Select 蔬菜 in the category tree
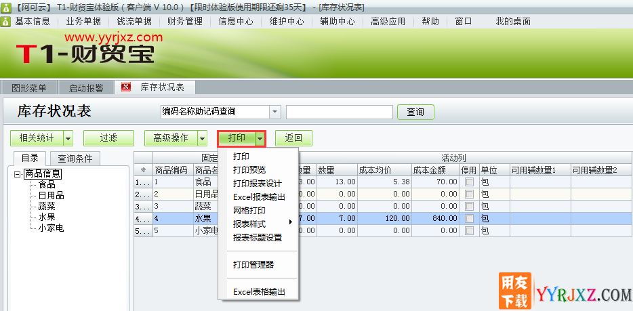633x311 pixels. (x=47, y=207)
